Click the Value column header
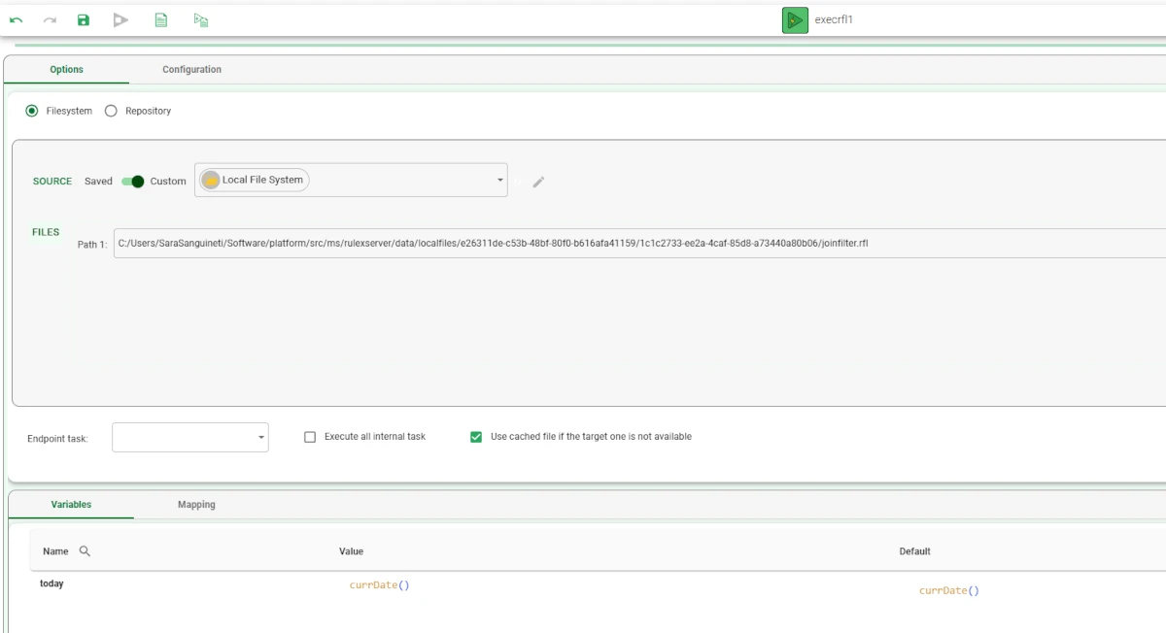This screenshot has height=633, width=1166. 351,551
